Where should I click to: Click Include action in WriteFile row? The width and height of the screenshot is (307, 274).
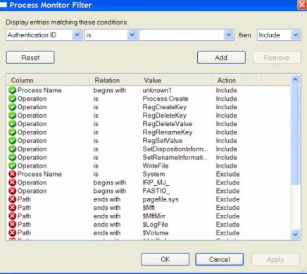tap(227, 166)
